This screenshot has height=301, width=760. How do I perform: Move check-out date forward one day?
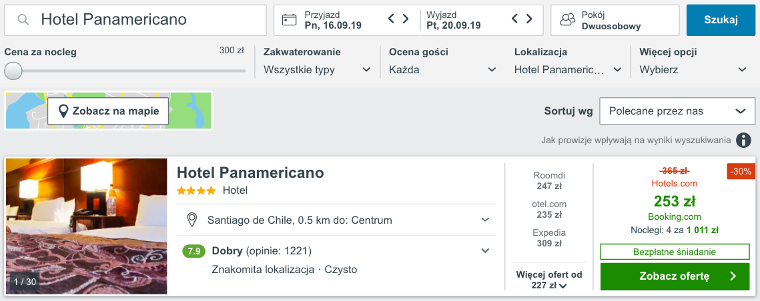click(529, 19)
